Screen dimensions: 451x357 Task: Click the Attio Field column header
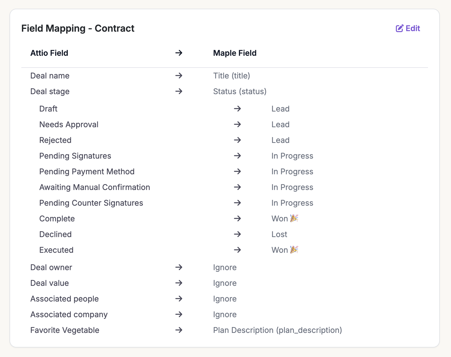[49, 53]
